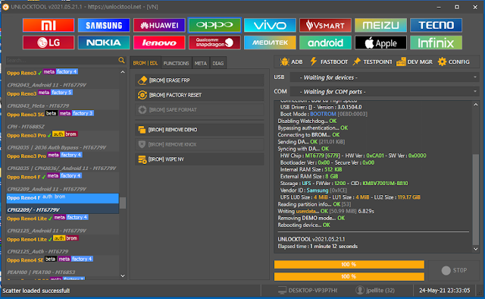Viewport: 485px width, 299px height.
Task: Select Oppo Reno4 SE beta entry
Action: [x=62, y=266]
